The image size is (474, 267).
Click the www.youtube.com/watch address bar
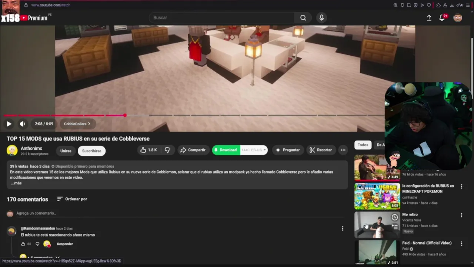(51, 5)
